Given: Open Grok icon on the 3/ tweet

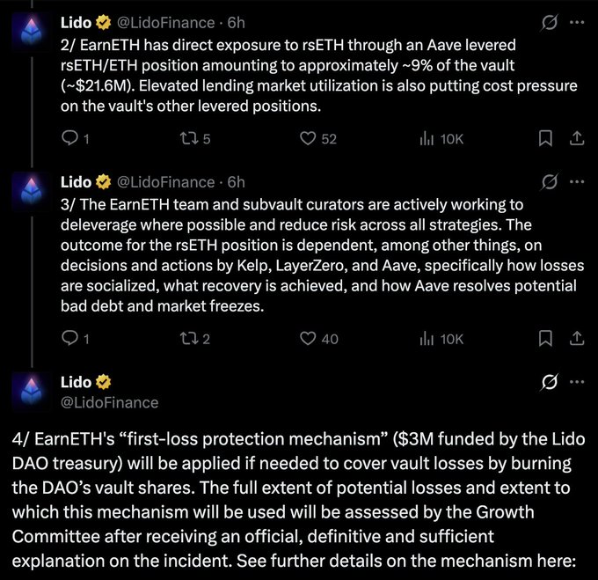Looking at the screenshot, I should [x=549, y=182].
